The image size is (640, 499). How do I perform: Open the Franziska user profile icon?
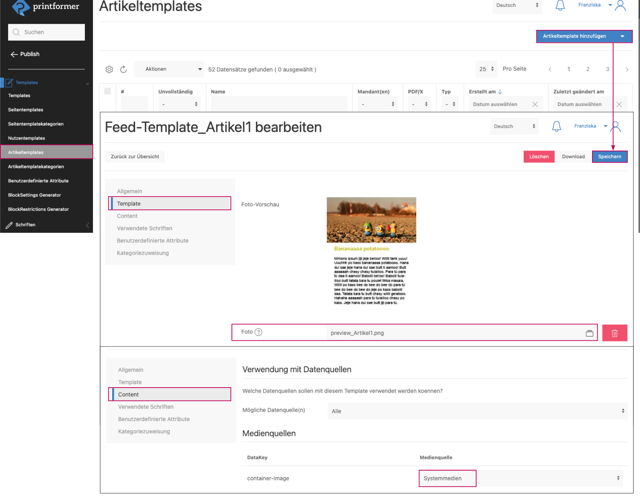pos(621,5)
